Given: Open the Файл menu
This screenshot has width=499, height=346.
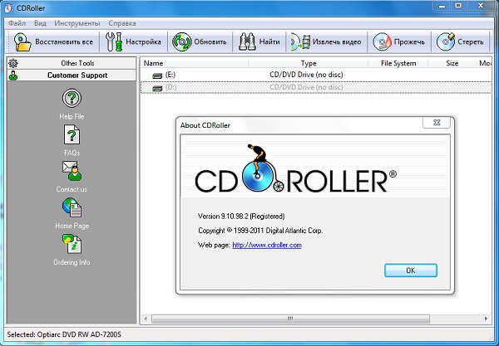Looking at the screenshot, I should (17, 23).
